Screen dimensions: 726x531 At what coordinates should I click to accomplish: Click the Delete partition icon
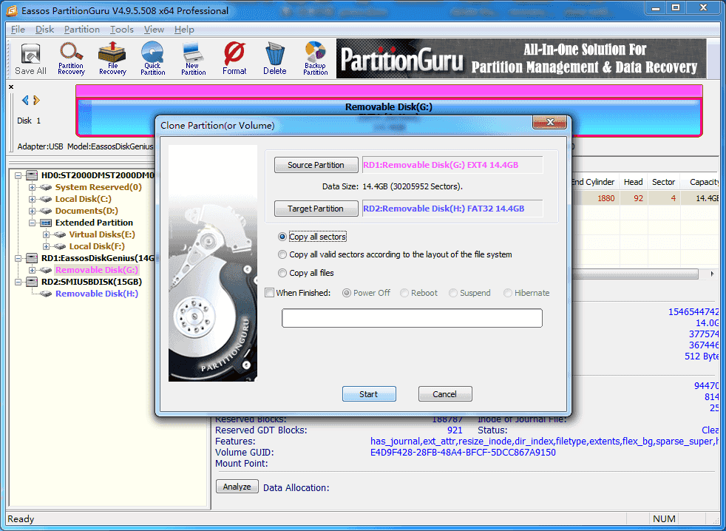[x=274, y=59]
